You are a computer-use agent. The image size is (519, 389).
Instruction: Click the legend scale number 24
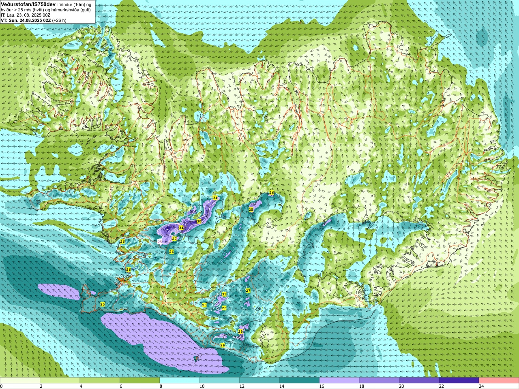click(481, 386)
